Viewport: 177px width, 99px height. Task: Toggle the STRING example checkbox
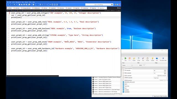point(124,78)
